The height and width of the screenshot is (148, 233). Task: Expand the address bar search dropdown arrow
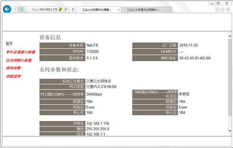click(x=69, y=9)
